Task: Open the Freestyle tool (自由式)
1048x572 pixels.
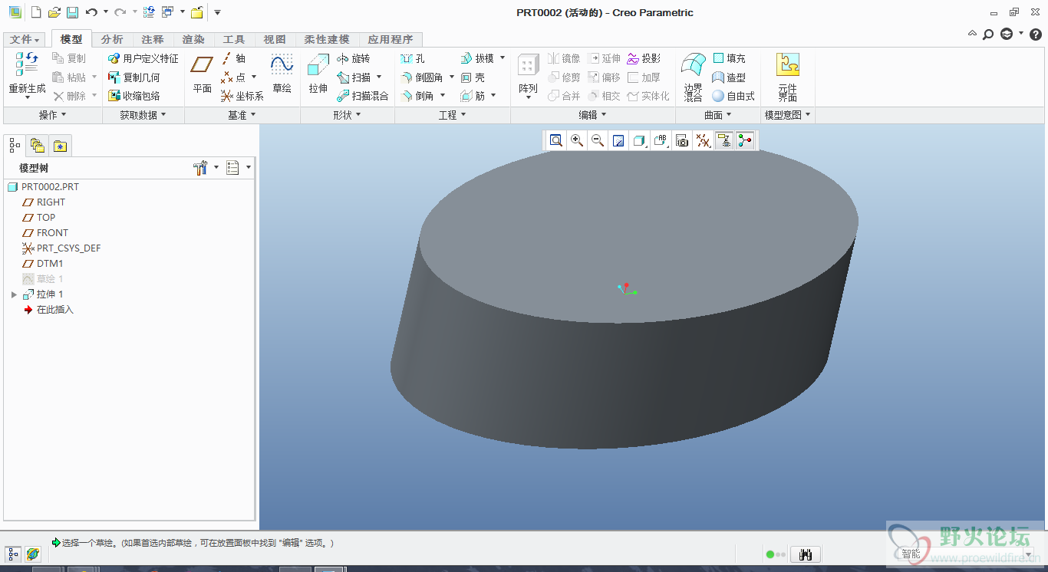Action: click(x=733, y=96)
